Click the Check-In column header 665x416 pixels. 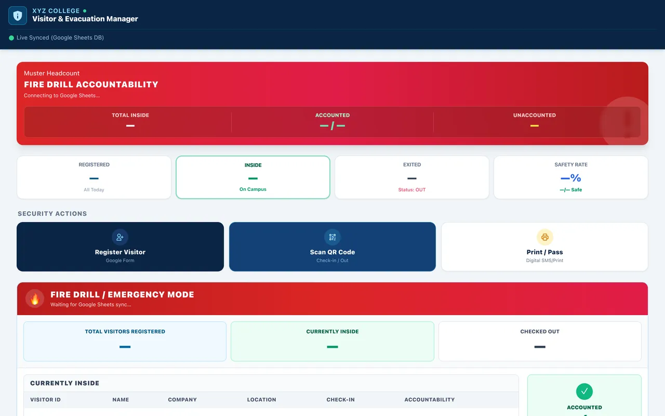pyautogui.click(x=341, y=400)
